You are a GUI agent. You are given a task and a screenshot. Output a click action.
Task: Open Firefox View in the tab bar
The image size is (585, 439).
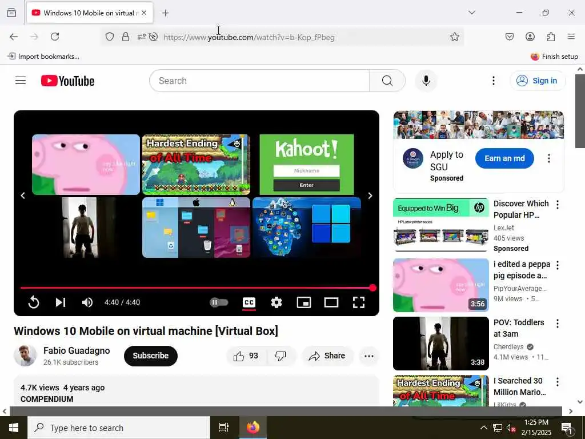pos(11,13)
